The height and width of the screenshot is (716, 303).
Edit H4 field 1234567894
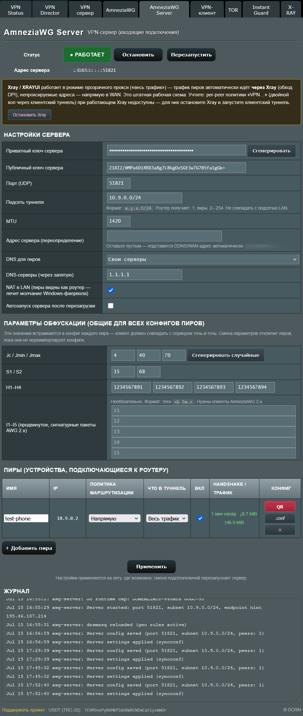coord(255,387)
